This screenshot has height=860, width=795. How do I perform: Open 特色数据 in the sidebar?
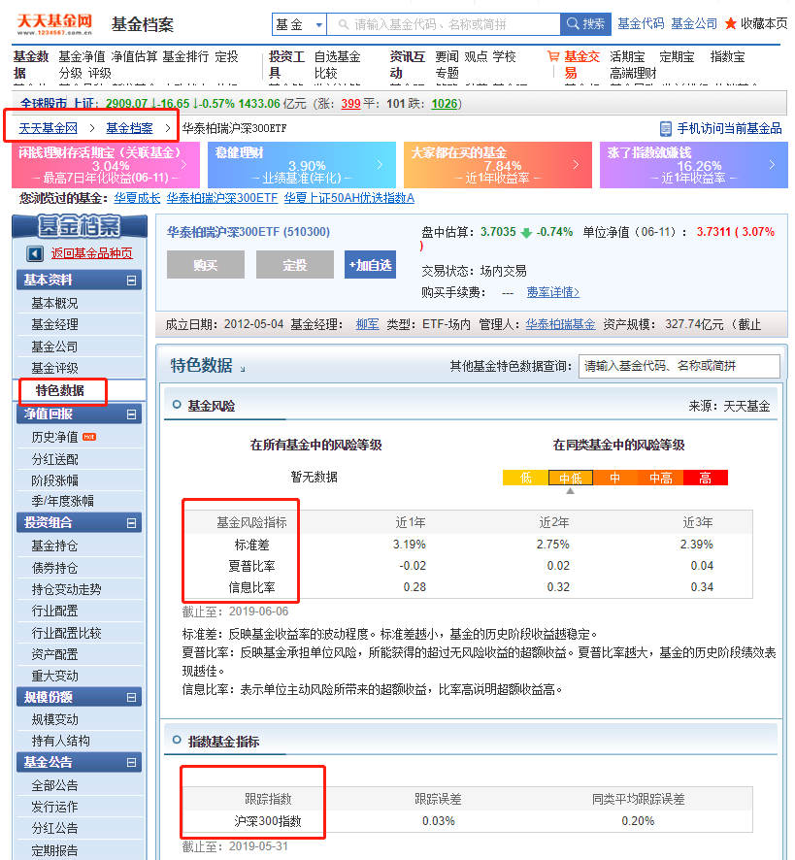click(x=60, y=390)
